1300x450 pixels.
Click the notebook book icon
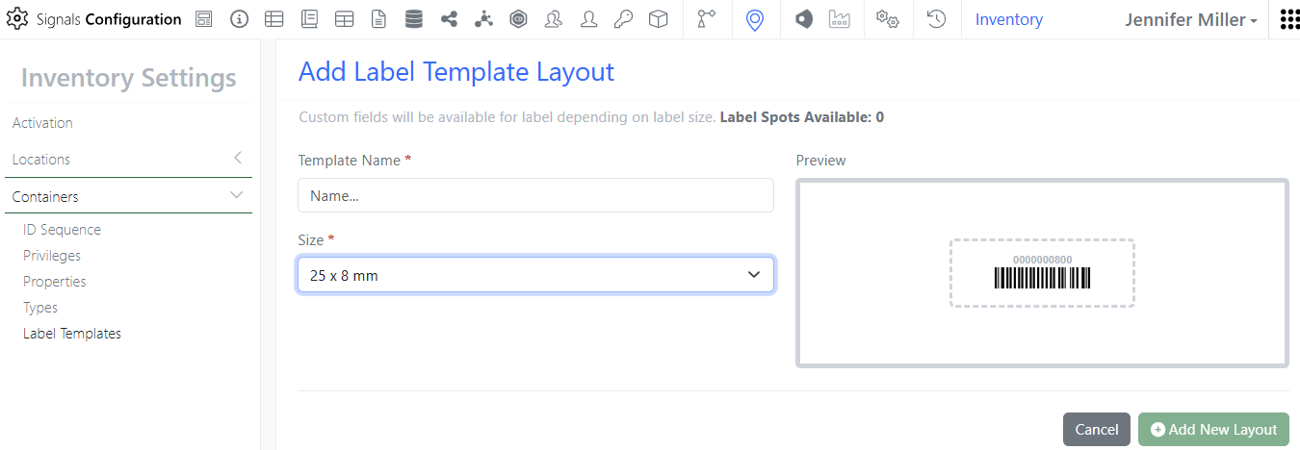tap(309, 19)
